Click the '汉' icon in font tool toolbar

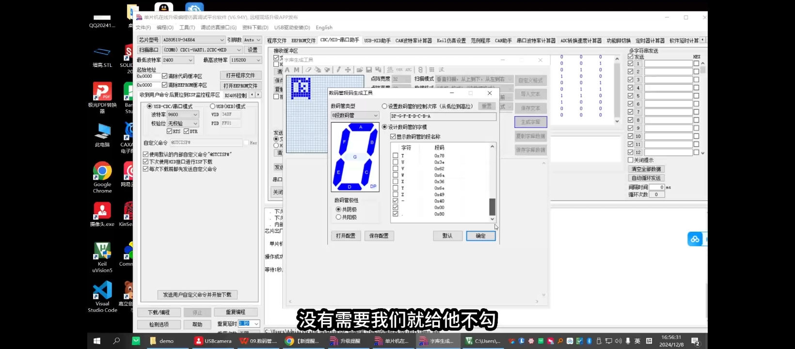[x=441, y=70]
